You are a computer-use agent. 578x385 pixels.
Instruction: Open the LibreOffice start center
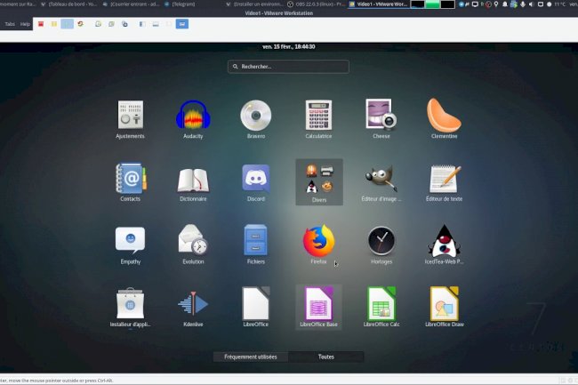(256, 308)
